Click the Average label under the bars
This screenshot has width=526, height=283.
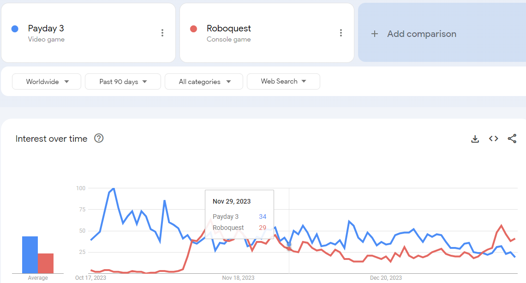pos(38,278)
